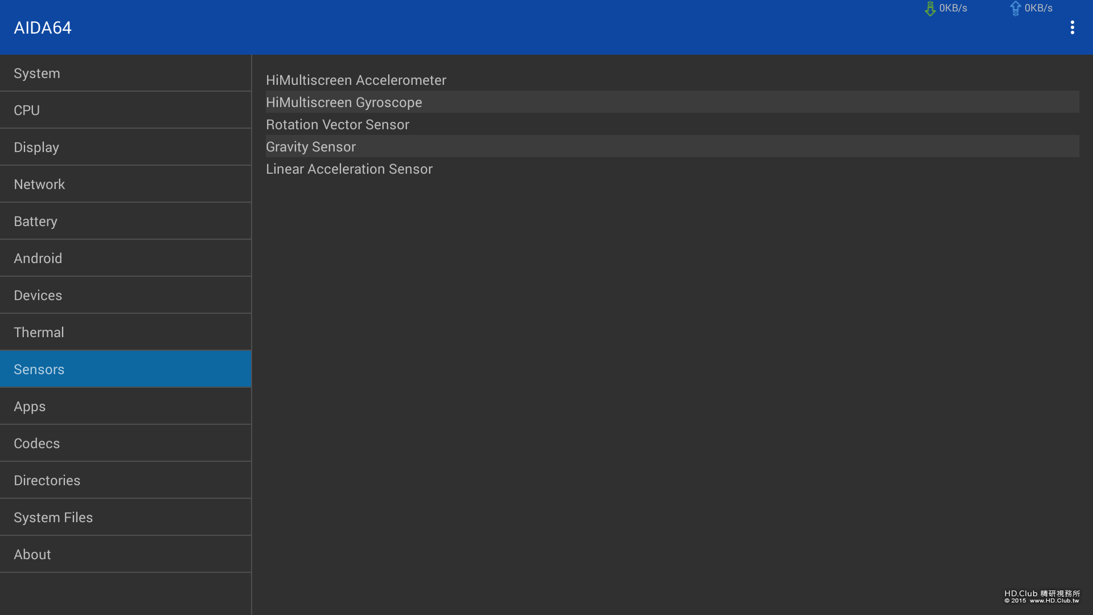Open the Display section

pos(125,147)
